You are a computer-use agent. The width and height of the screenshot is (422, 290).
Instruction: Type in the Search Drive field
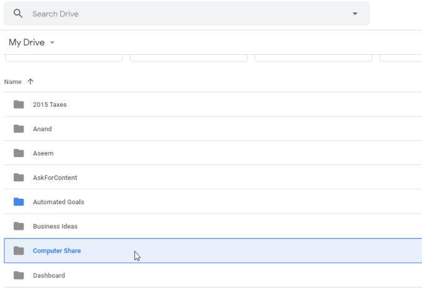pos(186,14)
